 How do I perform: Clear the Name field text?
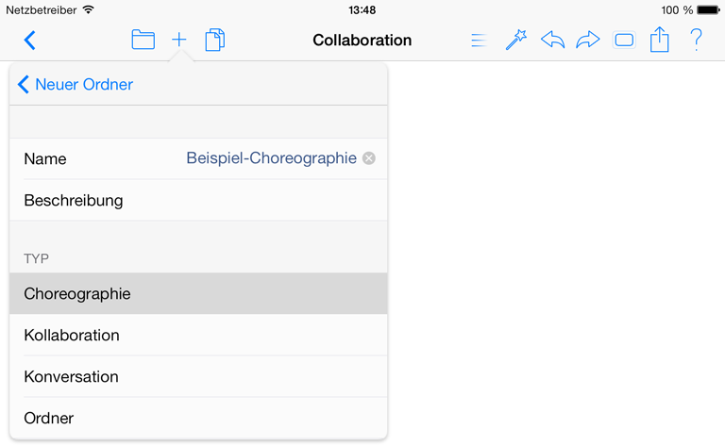368,158
